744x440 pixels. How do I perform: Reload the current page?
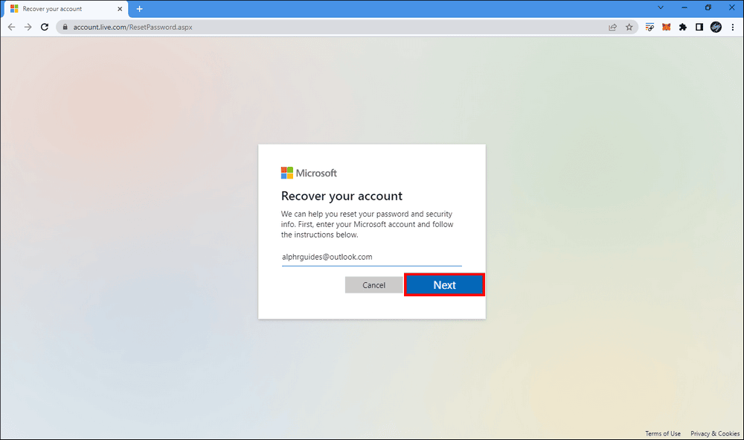click(x=44, y=27)
